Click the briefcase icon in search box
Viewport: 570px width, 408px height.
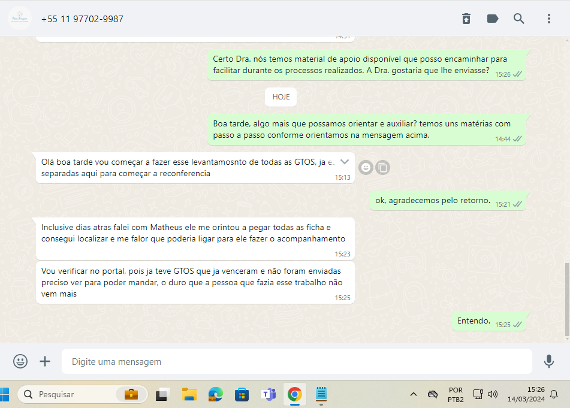point(131,394)
